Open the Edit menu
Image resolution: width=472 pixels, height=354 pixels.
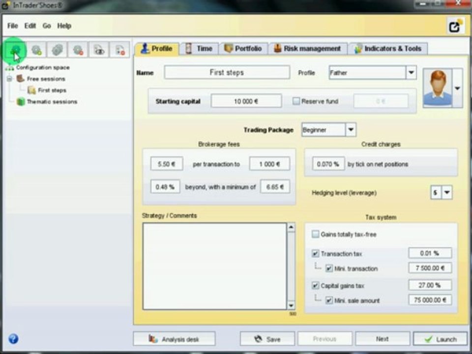[x=30, y=26]
